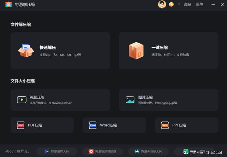The width and height of the screenshot is (227, 157).
Task: Click the text 支持zip、7z、rar、tar、gz等
Action: tap(60, 55)
